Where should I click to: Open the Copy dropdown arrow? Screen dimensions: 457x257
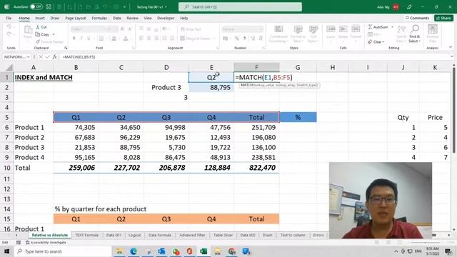[x=54, y=34]
